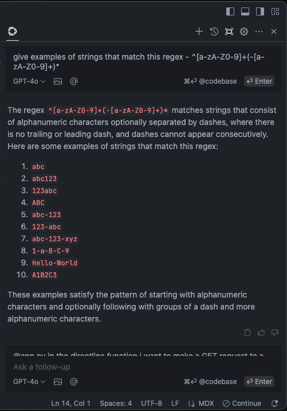Toggle primary side bar visibility
The height and width of the screenshot is (411, 287).
230,11
